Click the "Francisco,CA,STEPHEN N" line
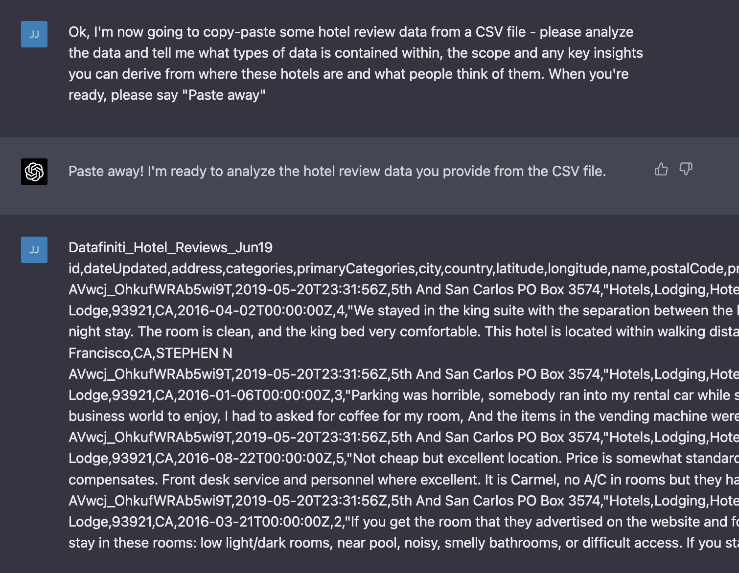The width and height of the screenshot is (739, 573). (x=150, y=353)
